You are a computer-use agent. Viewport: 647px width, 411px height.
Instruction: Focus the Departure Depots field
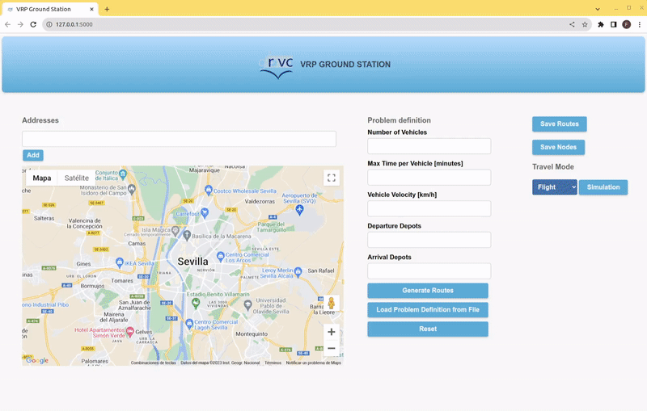coord(429,240)
